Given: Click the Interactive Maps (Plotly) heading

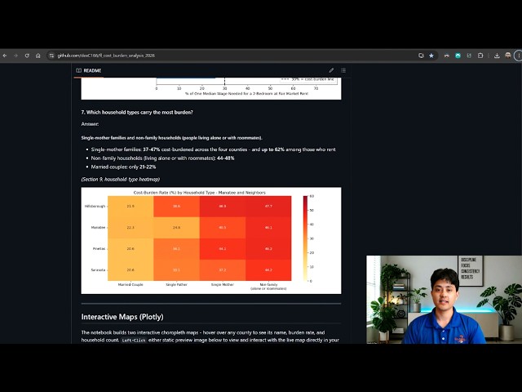Looking at the screenshot, I should pyautogui.click(x=122, y=317).
